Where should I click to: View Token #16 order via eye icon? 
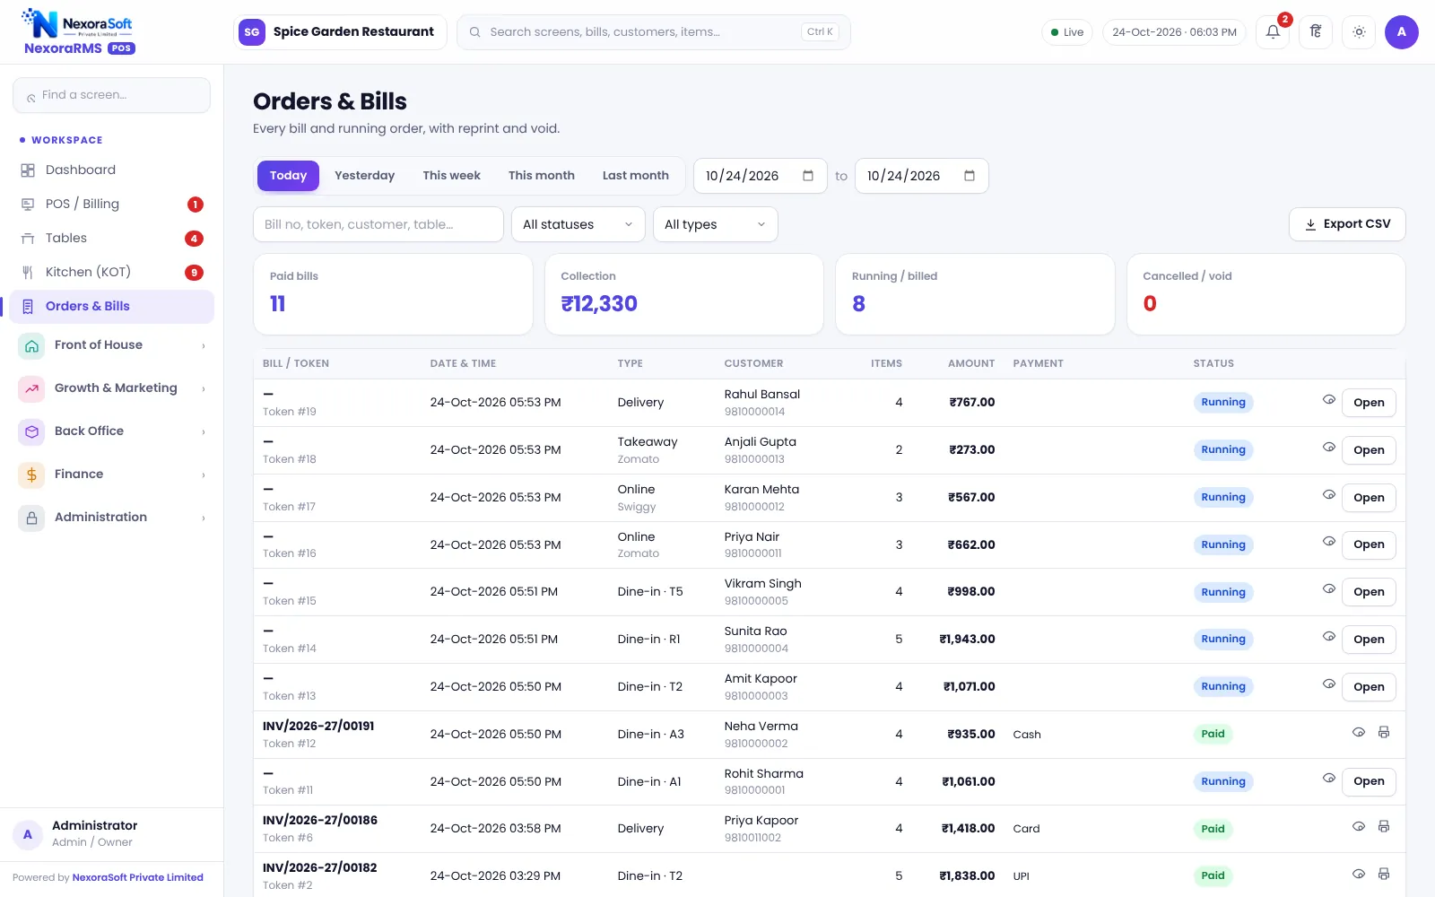click(x=1329, y=542)
